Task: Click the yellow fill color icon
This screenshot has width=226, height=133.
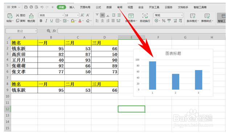Action: tap(73, 21)
